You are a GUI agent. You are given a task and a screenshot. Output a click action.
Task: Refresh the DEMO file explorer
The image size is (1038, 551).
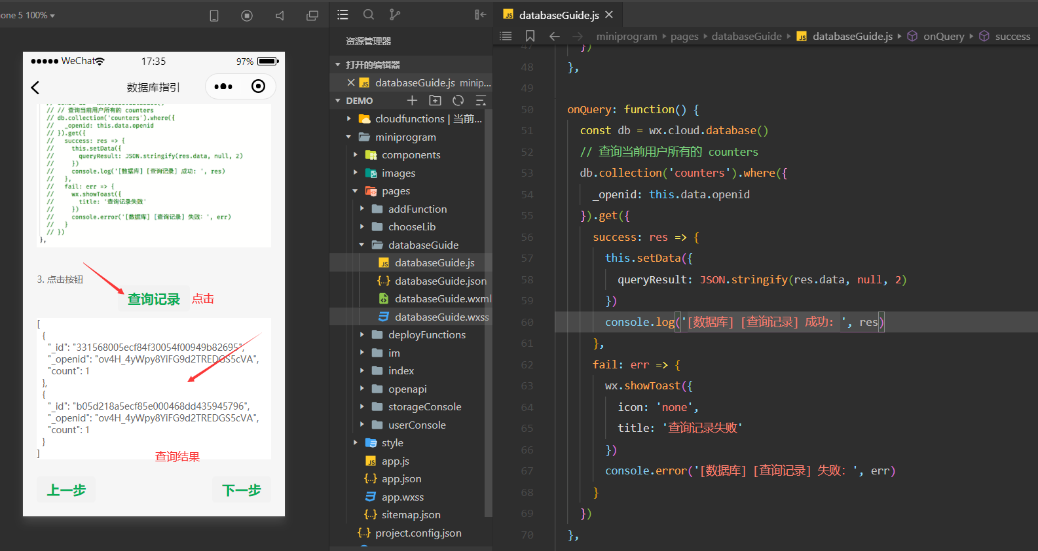pyautogui.click(x=458, y=100)
